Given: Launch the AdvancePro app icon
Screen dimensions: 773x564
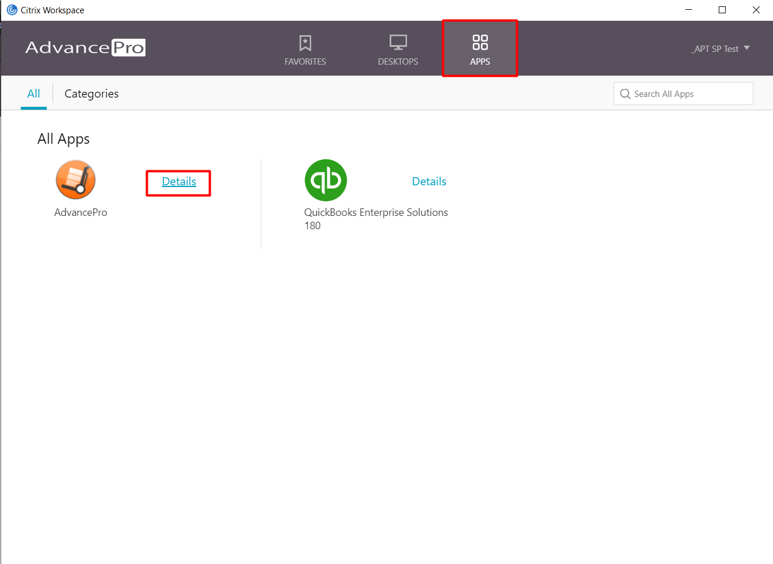Looking at the screenshot, I should coord(76,180).
